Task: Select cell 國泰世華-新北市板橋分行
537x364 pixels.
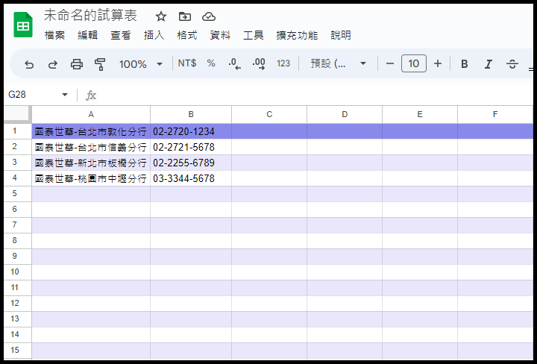Action: (91, 163)
